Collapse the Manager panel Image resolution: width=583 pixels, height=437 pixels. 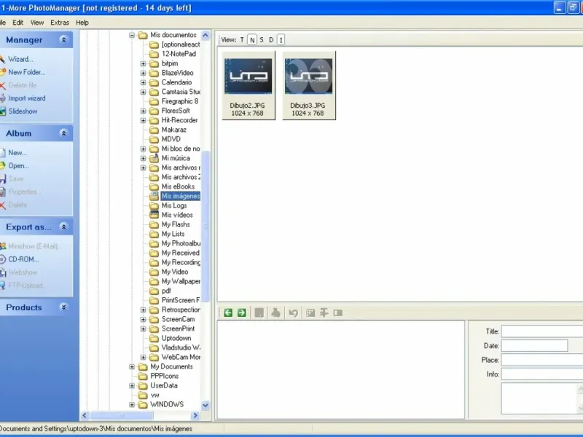pyautogui.click(x=63, y=40)
